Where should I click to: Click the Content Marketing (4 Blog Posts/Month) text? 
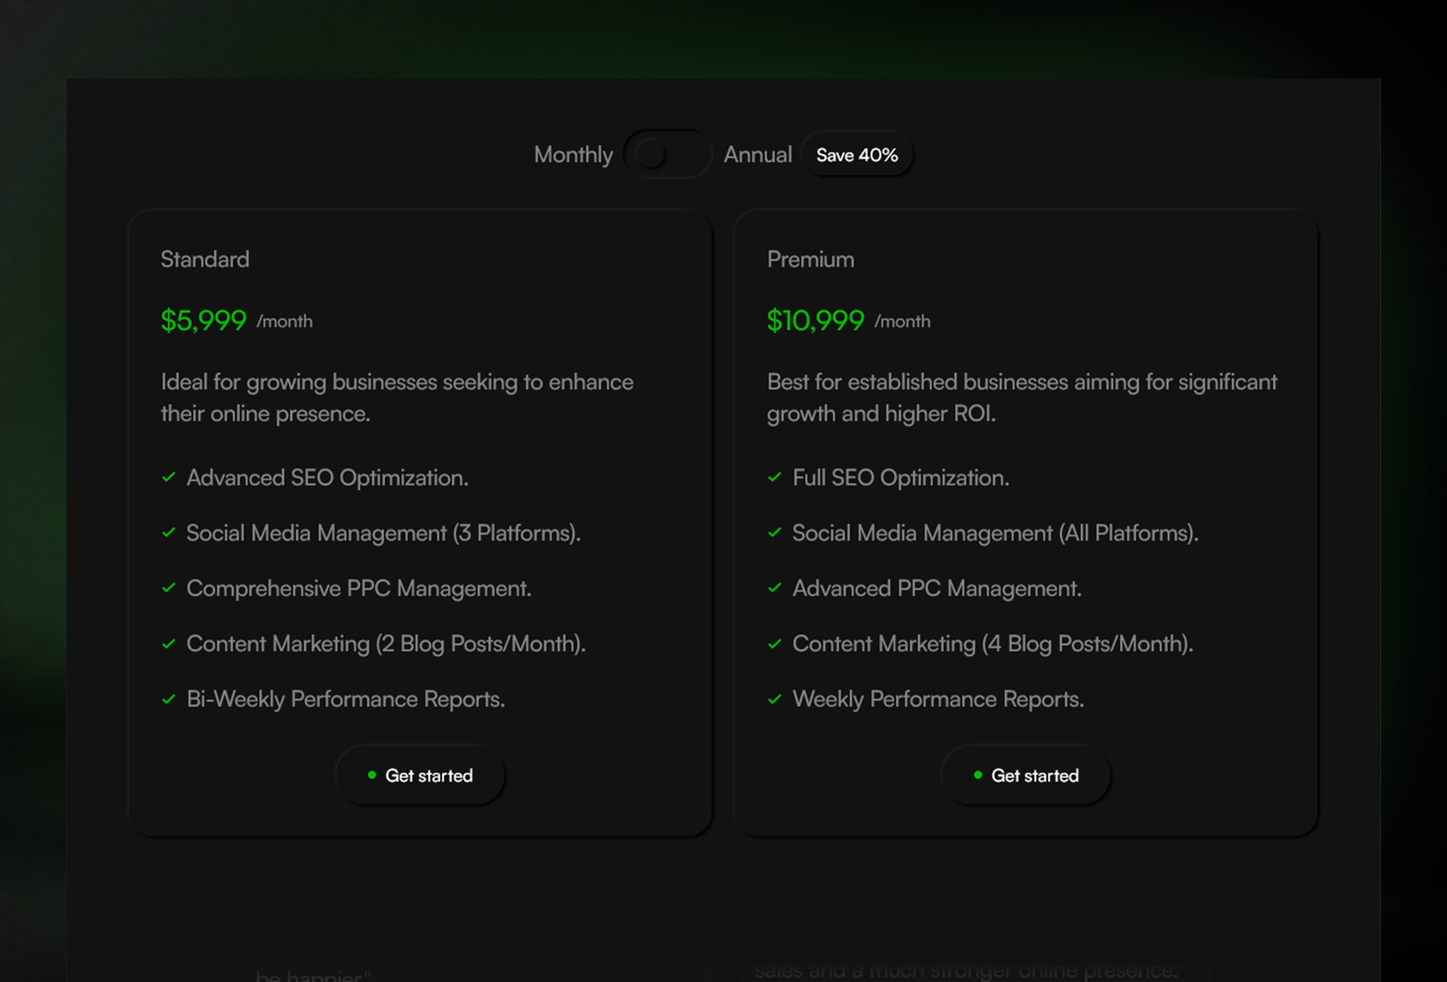[993, 645]
